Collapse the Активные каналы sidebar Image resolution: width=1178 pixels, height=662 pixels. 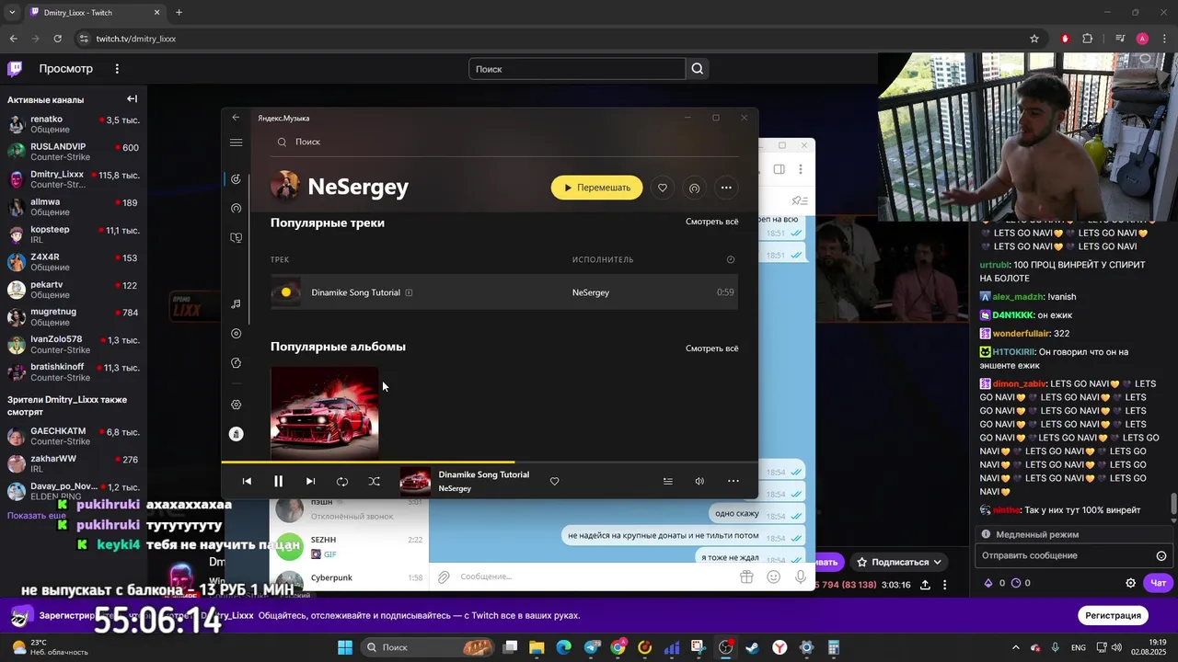click(x=132, y=99)
